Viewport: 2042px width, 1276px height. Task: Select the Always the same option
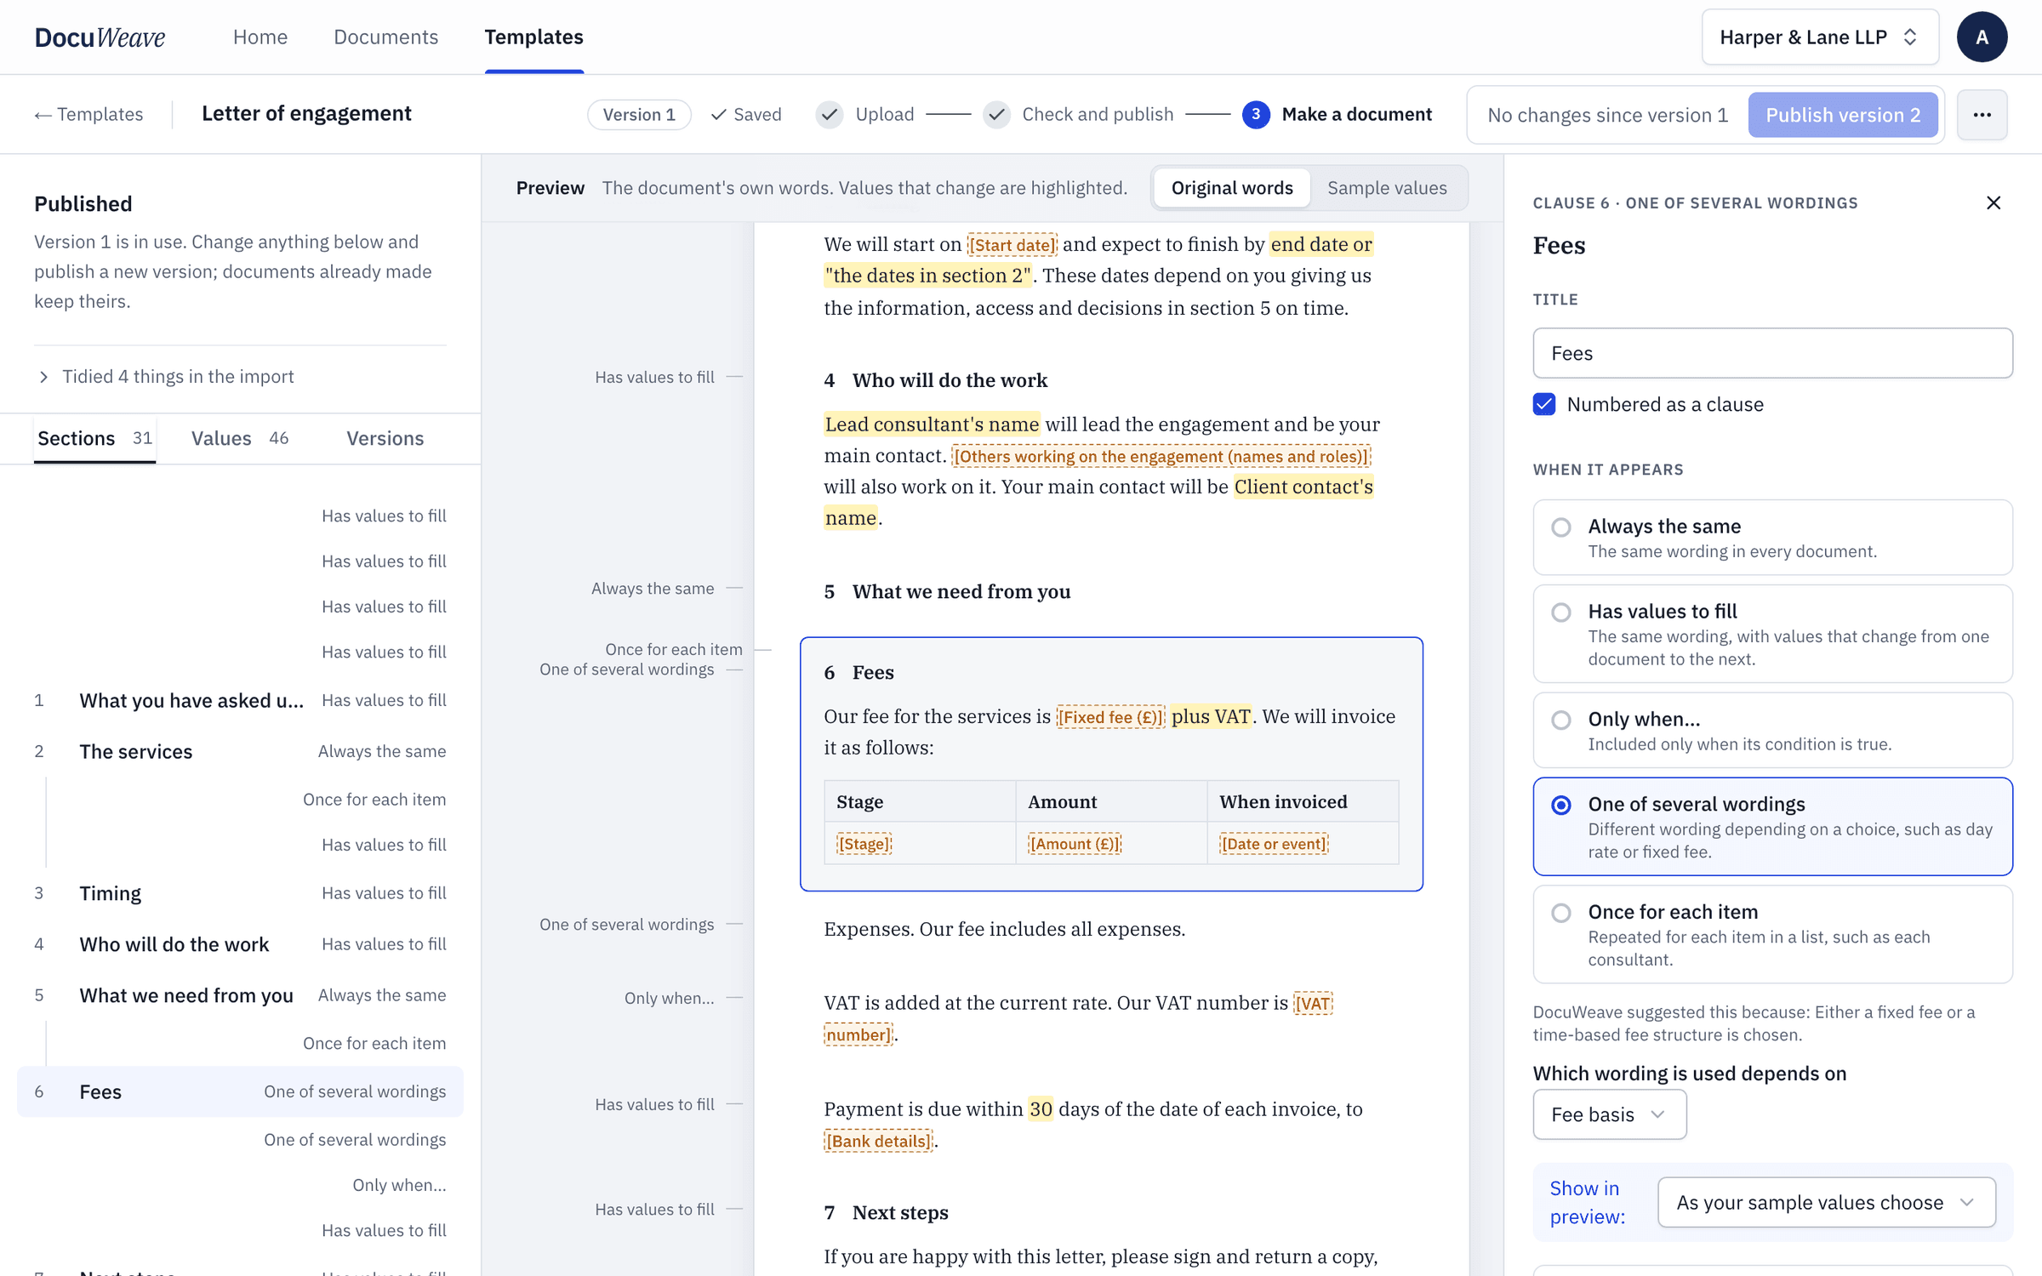point(1772,538)
